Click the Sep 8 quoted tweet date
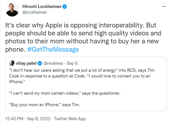Viewport: 171px width, 124px height. click(x=72, y=63)
